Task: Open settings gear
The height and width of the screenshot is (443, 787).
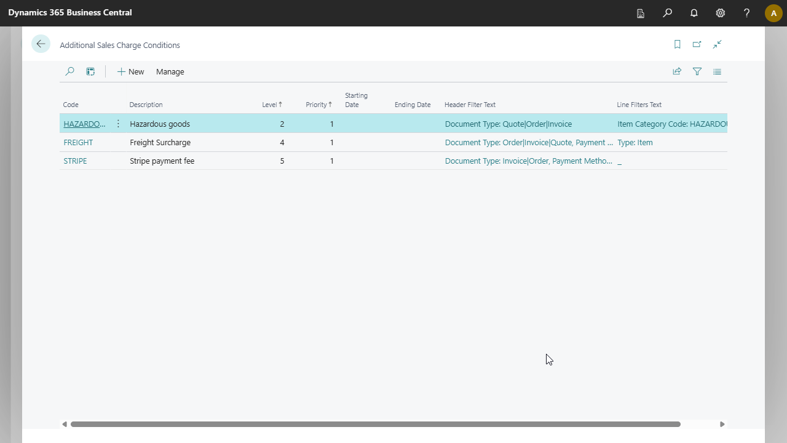Action: (x=720, y=13)
